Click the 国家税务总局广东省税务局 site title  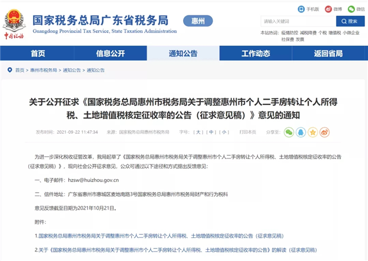(x=101, y=20)
